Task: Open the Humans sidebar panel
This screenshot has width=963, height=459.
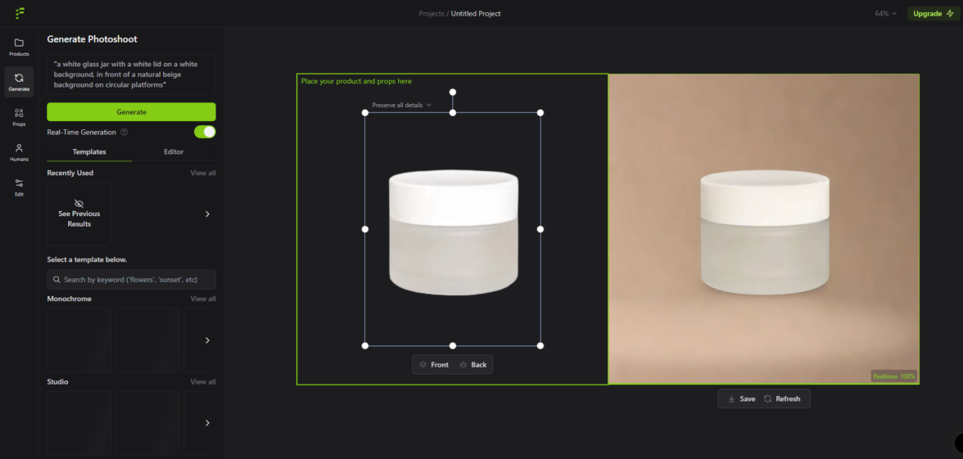Action: click(x=19, y=152)
